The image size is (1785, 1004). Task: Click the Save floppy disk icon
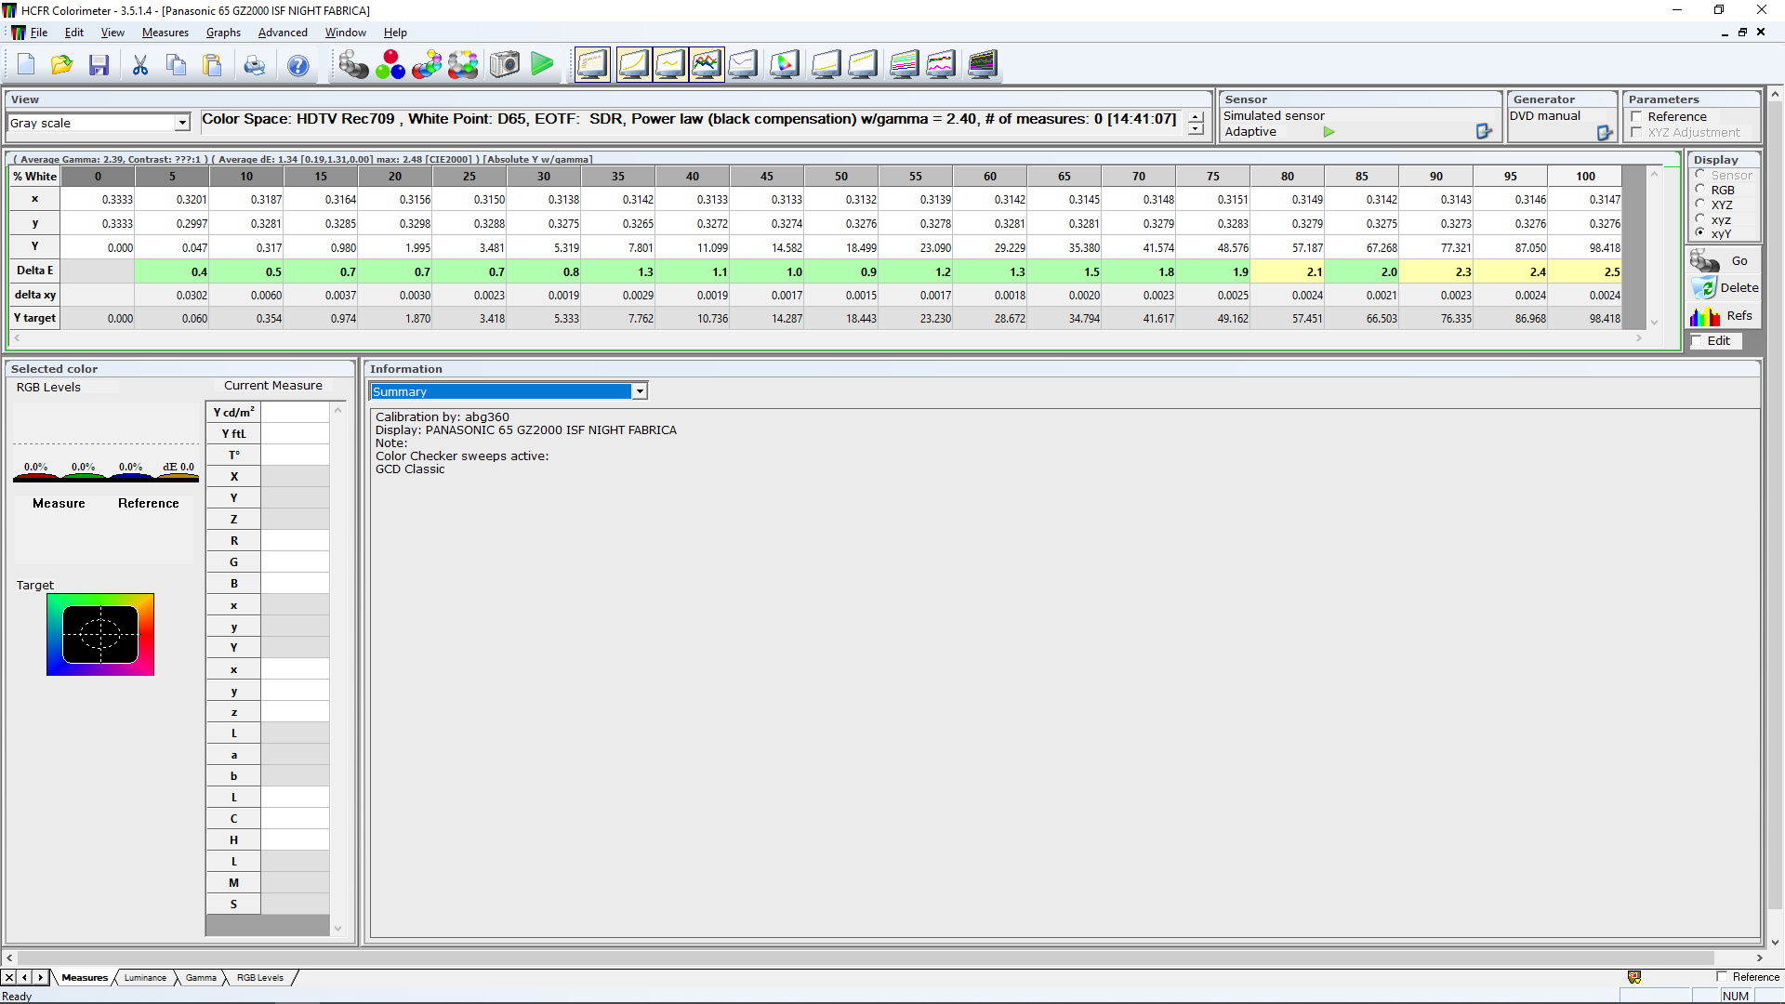pos(99,65)
